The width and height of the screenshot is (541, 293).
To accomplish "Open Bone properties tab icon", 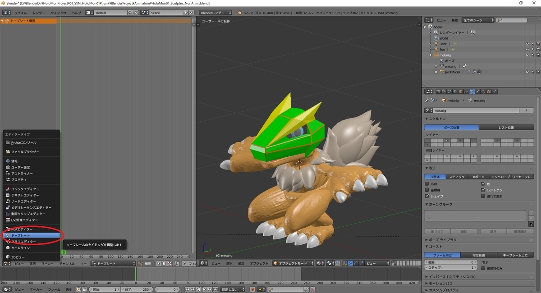I will click(477, 92).
